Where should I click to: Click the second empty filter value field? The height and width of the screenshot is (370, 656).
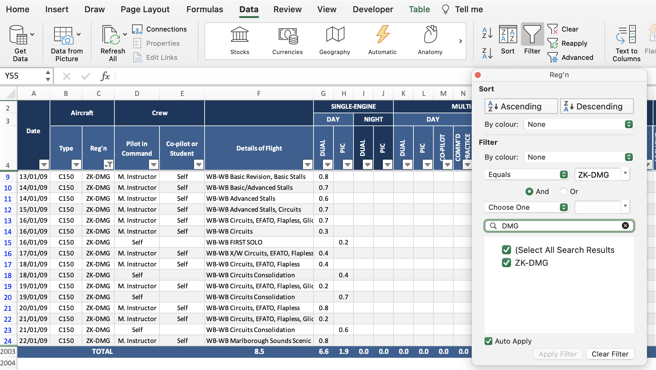click(x=598, y=207)
